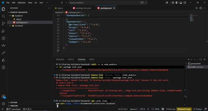Open the Extensions view
Image resolution: width=208 pixels, height=111 pixels.
pos(3,38)
